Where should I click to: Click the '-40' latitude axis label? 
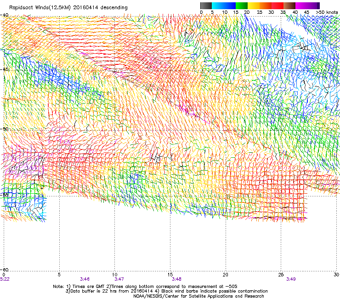tap(4, 15)
